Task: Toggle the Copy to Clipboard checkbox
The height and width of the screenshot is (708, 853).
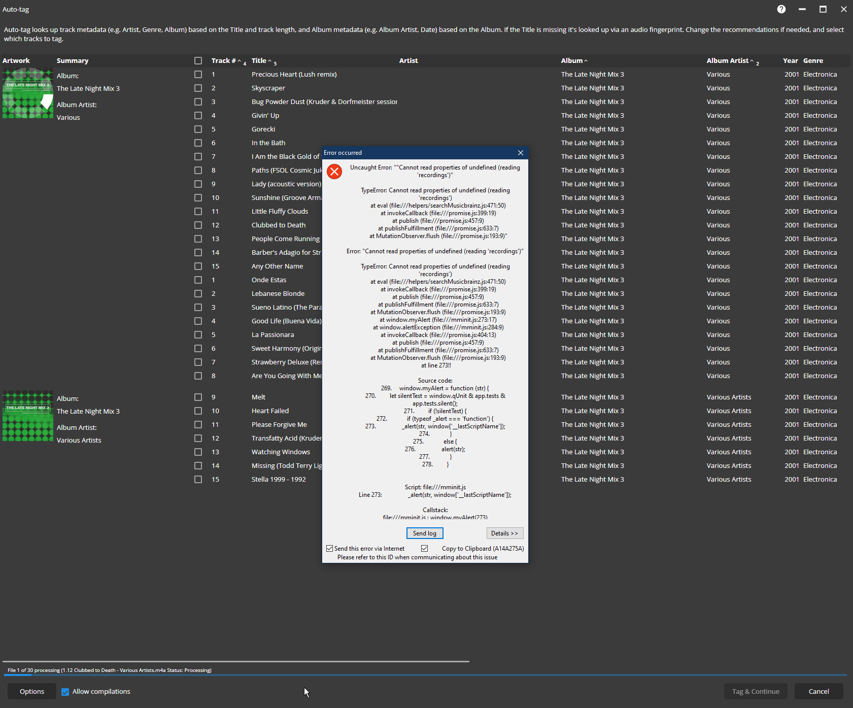Action: coord(425,549)
